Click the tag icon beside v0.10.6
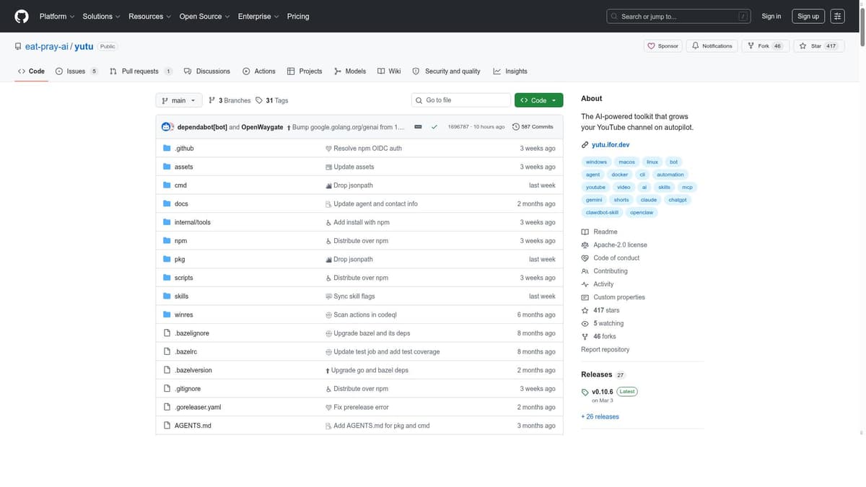 585,392
